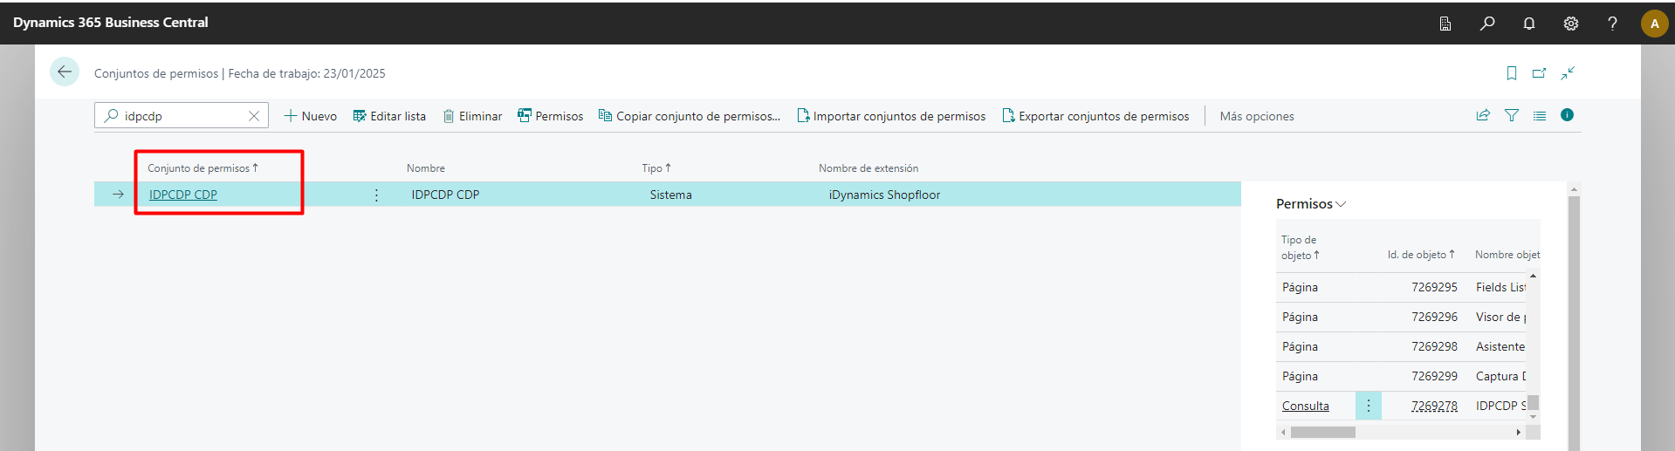Toggle the FactBox information icon

click(1568, 115)
